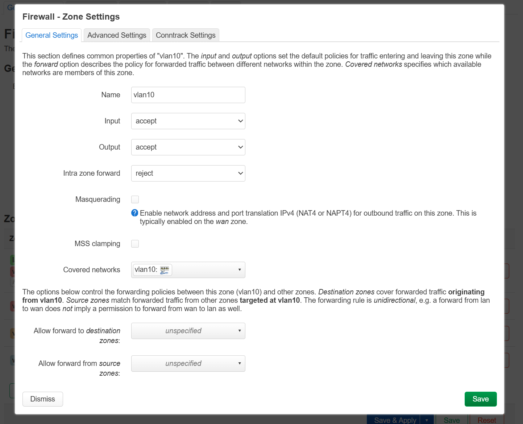The height and width of the screenshot is (424, 523).
Task: Open the Output policy dropdown
Action: pos(188,147)
